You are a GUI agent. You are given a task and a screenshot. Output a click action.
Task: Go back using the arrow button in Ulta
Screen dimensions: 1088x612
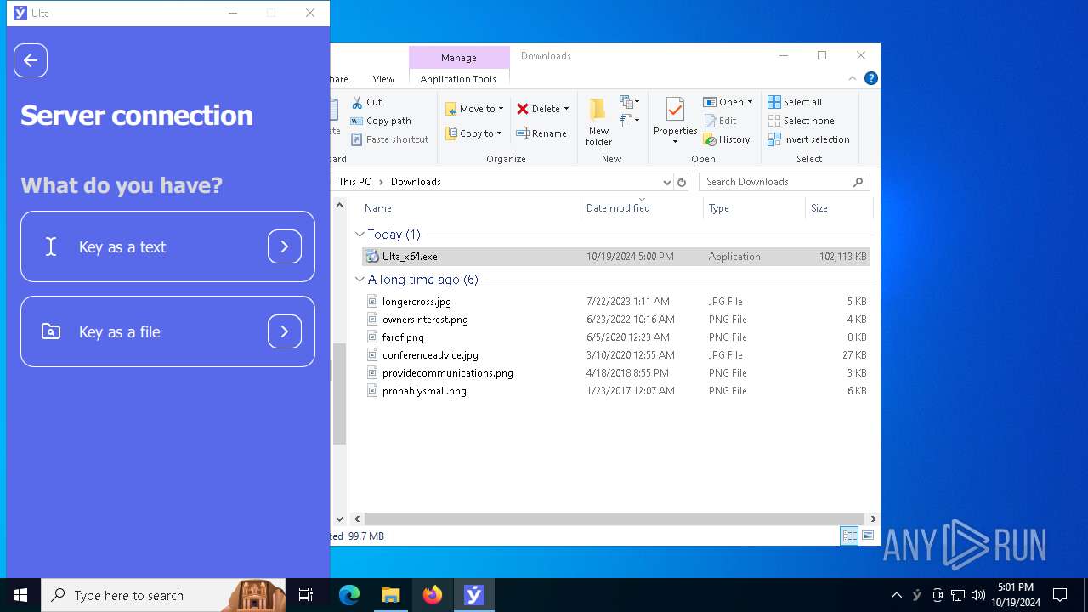(x=31, y=60)
